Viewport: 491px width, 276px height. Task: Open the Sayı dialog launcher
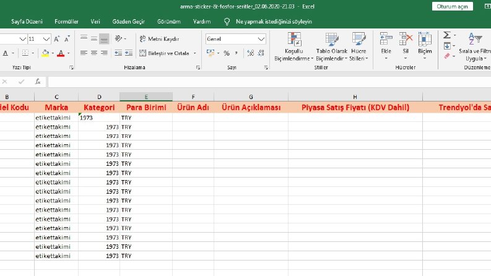pyautogui.click(x=266, y=67)
